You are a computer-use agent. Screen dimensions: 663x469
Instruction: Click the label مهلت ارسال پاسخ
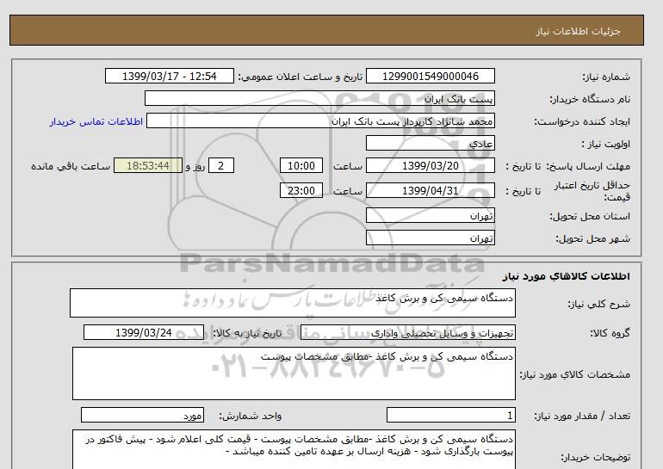tap(588, 166)
